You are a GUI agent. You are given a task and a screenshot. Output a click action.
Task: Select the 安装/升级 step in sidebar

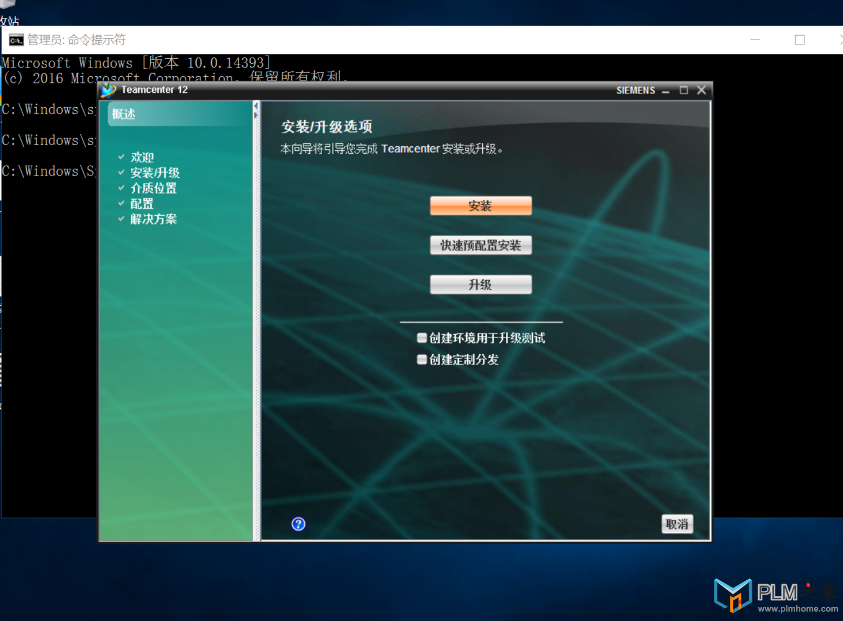click(155, 173)
